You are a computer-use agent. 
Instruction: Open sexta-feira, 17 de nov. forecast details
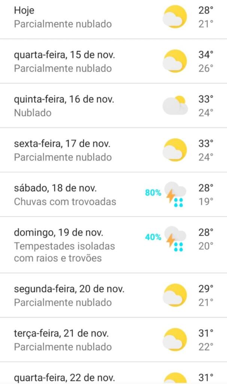tap(62, 143)
